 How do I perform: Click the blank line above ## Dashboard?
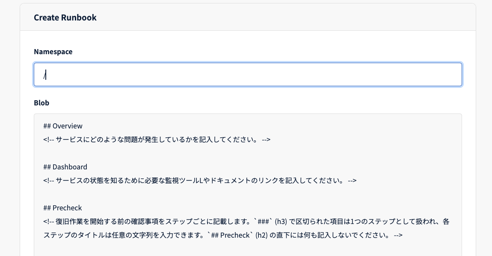tap(171, 153)
